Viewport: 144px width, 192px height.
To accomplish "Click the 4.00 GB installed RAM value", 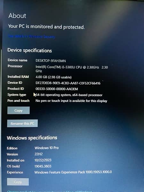I will [x=53, y=77].
